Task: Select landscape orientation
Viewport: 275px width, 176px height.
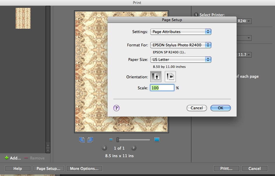Action: coord(170,76)
